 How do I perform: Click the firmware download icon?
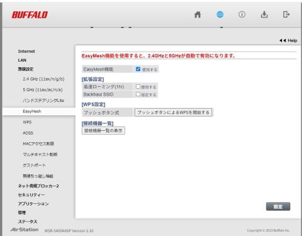pyautogui.click(x=264, y=14)
